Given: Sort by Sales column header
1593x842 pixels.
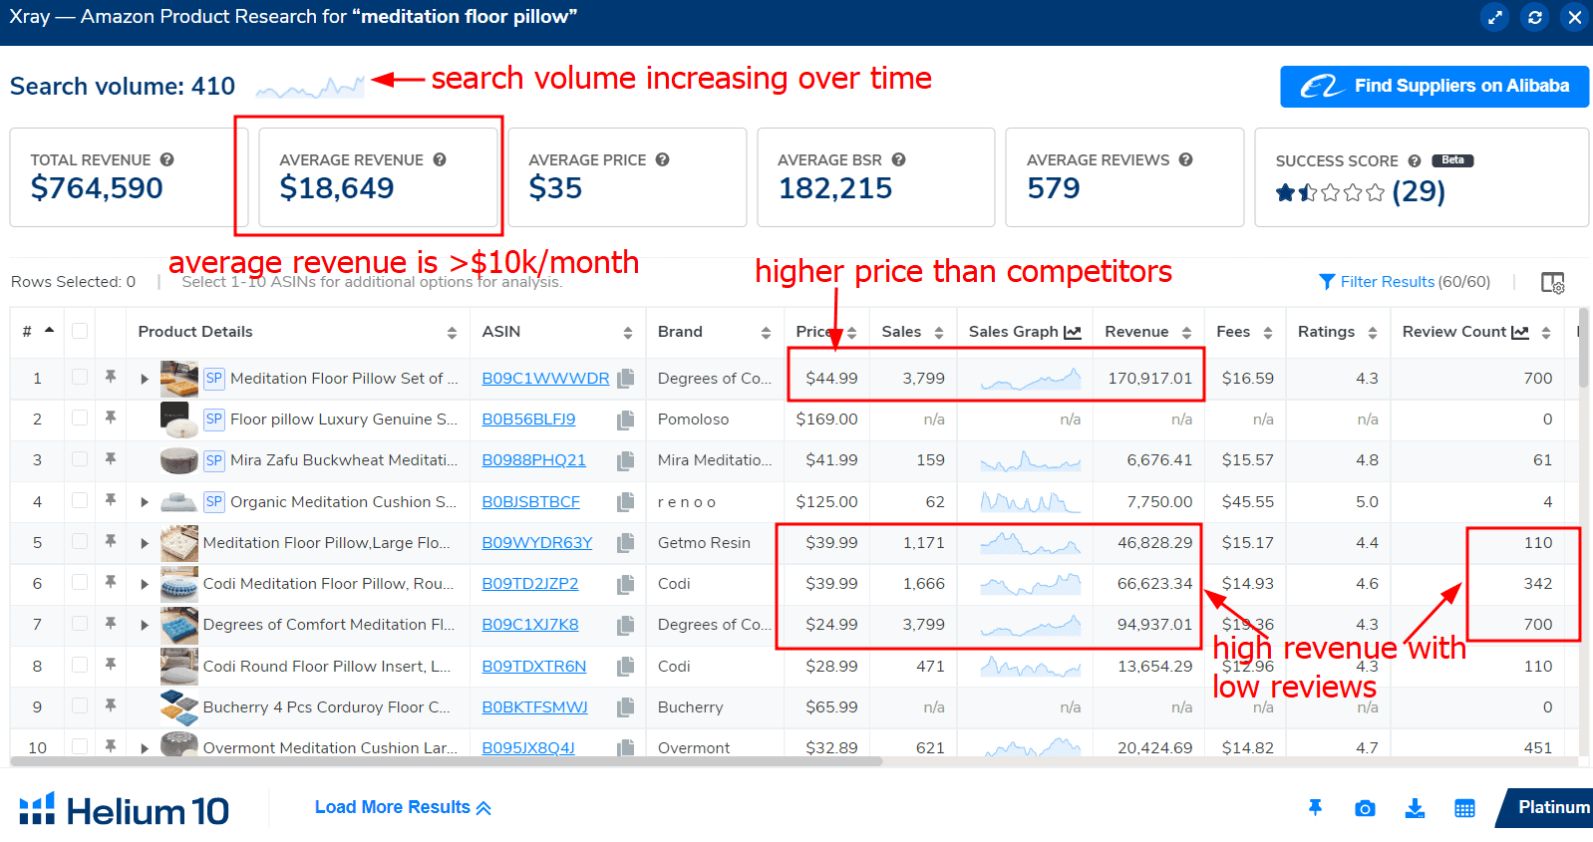Looking at the screenshot, I should point(939,333).
